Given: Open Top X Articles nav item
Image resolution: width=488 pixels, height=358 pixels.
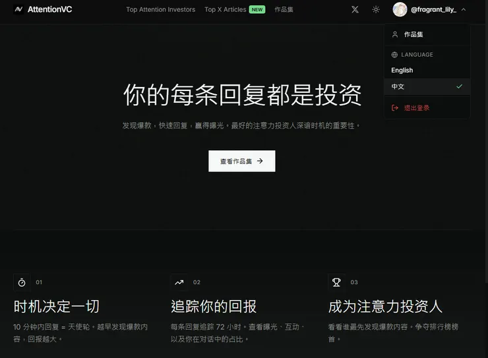Looking at the screenshot, I should click(226, 10).
